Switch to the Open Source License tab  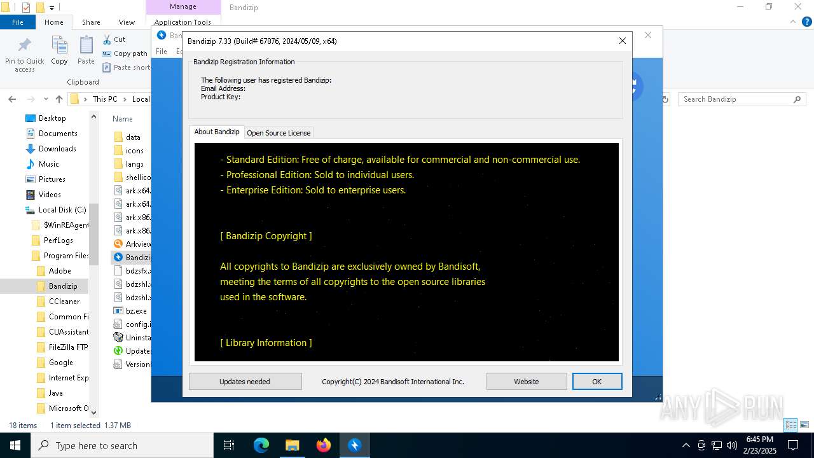pyautogui.click(x=279, y=133)
